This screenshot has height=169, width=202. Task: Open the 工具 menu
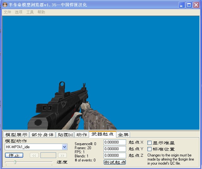[30, 12]
